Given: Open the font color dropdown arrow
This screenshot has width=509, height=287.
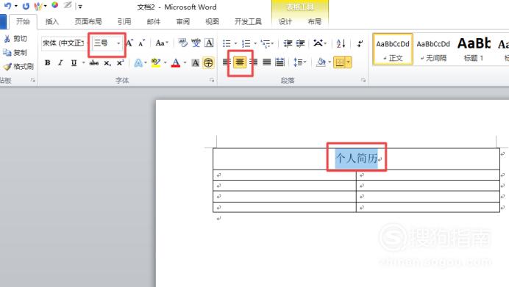Looking at the screenshot, I should tap(185, 62).
